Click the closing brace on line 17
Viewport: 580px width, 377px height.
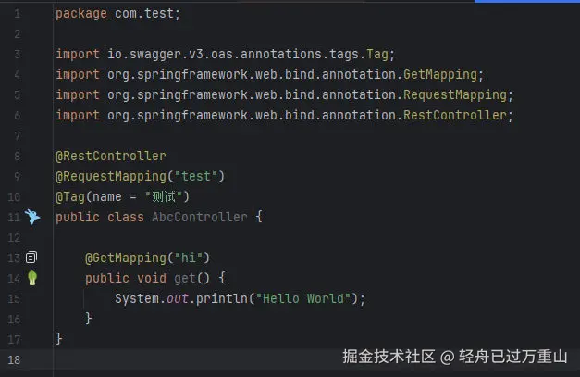tap(59, 339)
